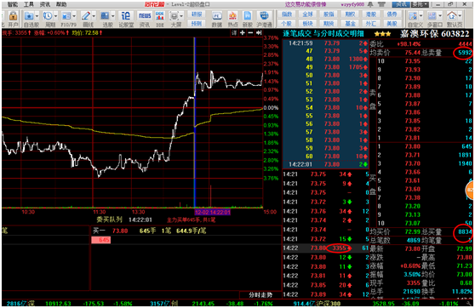Image resolution: width=475 pixels, height=308 pixels.
Task: Expand the 选股 dropdown arrow
Action: (x=113, y=16)
